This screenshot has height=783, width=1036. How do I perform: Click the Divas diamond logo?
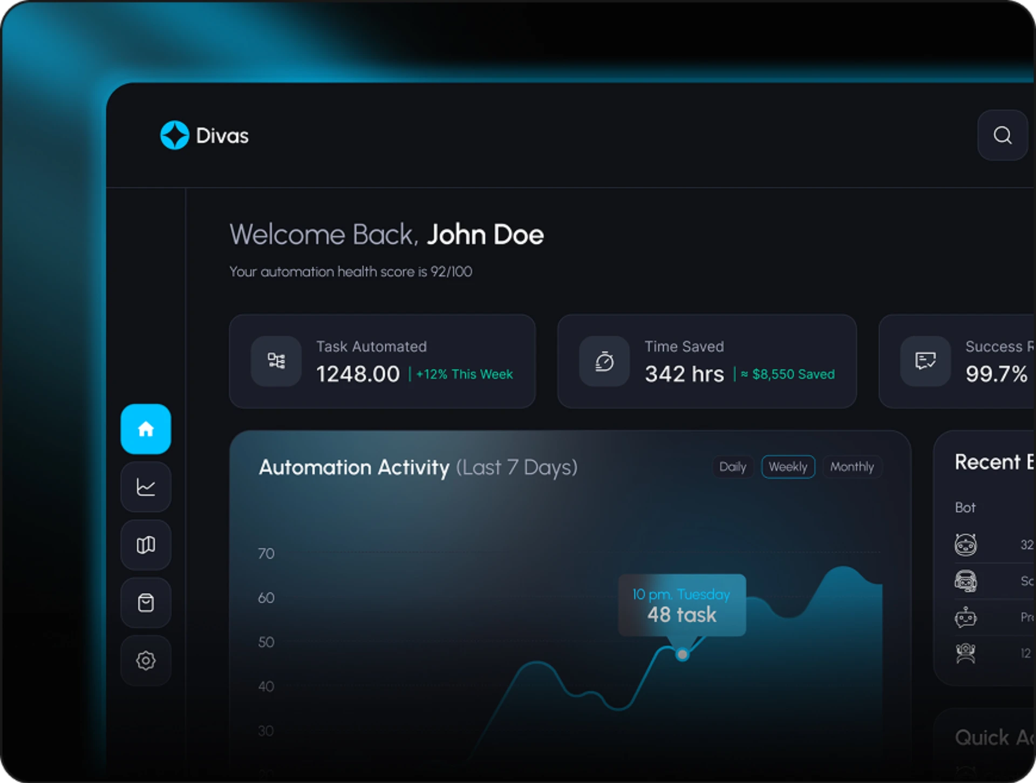174,135
